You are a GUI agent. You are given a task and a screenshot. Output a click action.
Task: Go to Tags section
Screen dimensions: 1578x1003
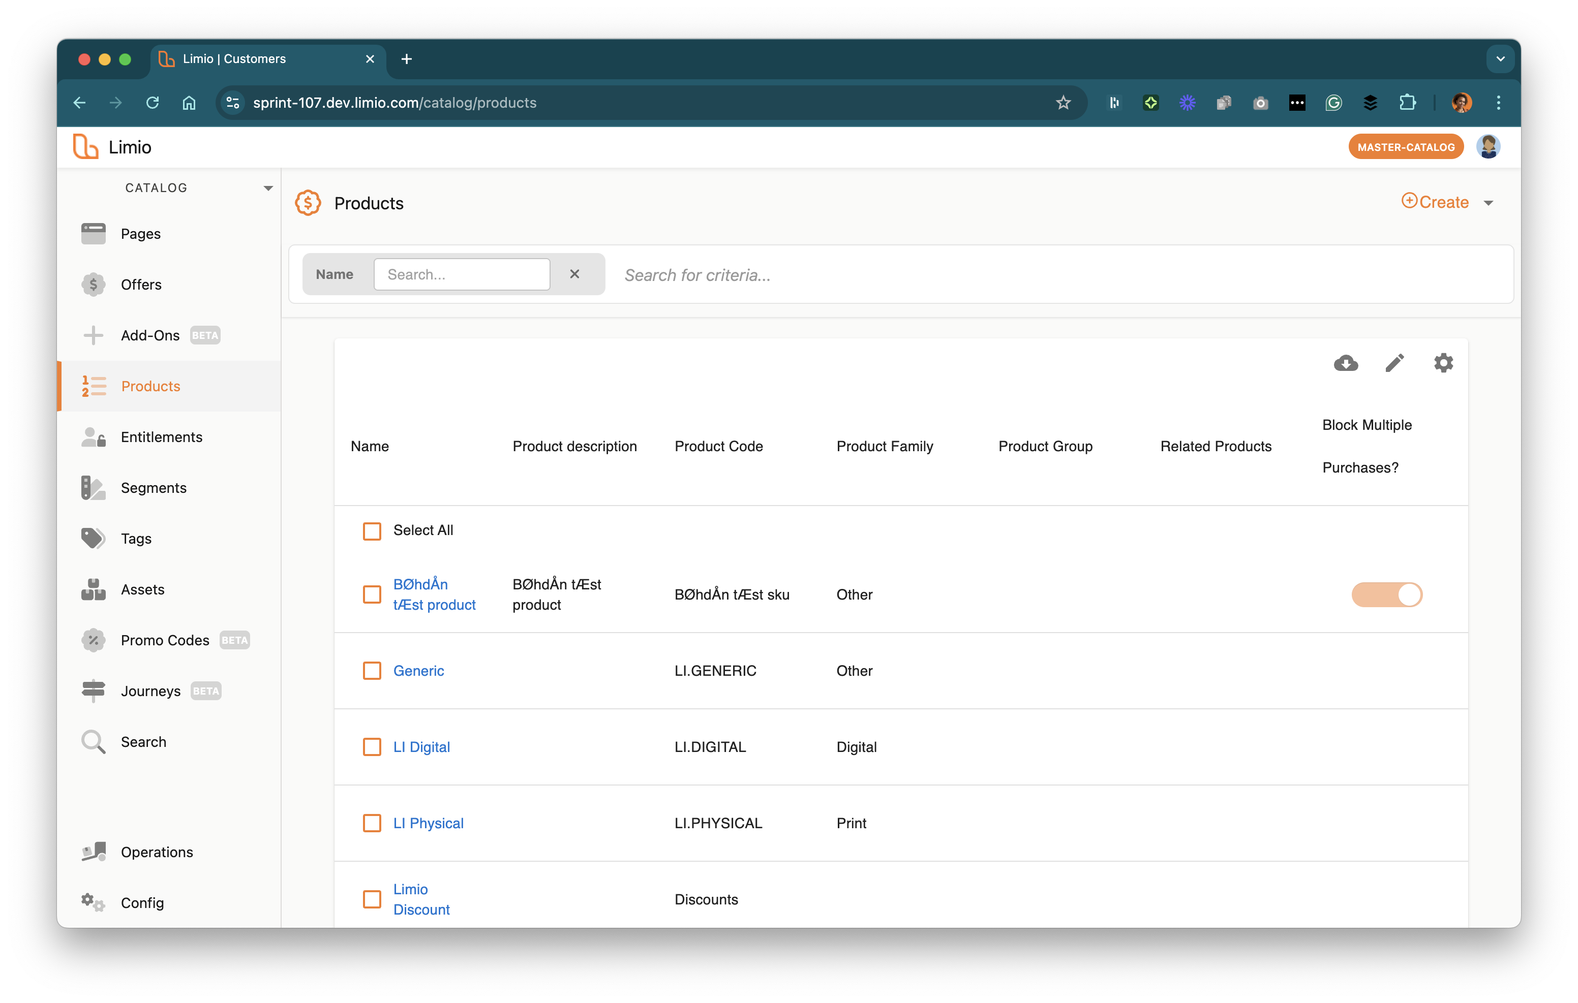coord(136,539)
